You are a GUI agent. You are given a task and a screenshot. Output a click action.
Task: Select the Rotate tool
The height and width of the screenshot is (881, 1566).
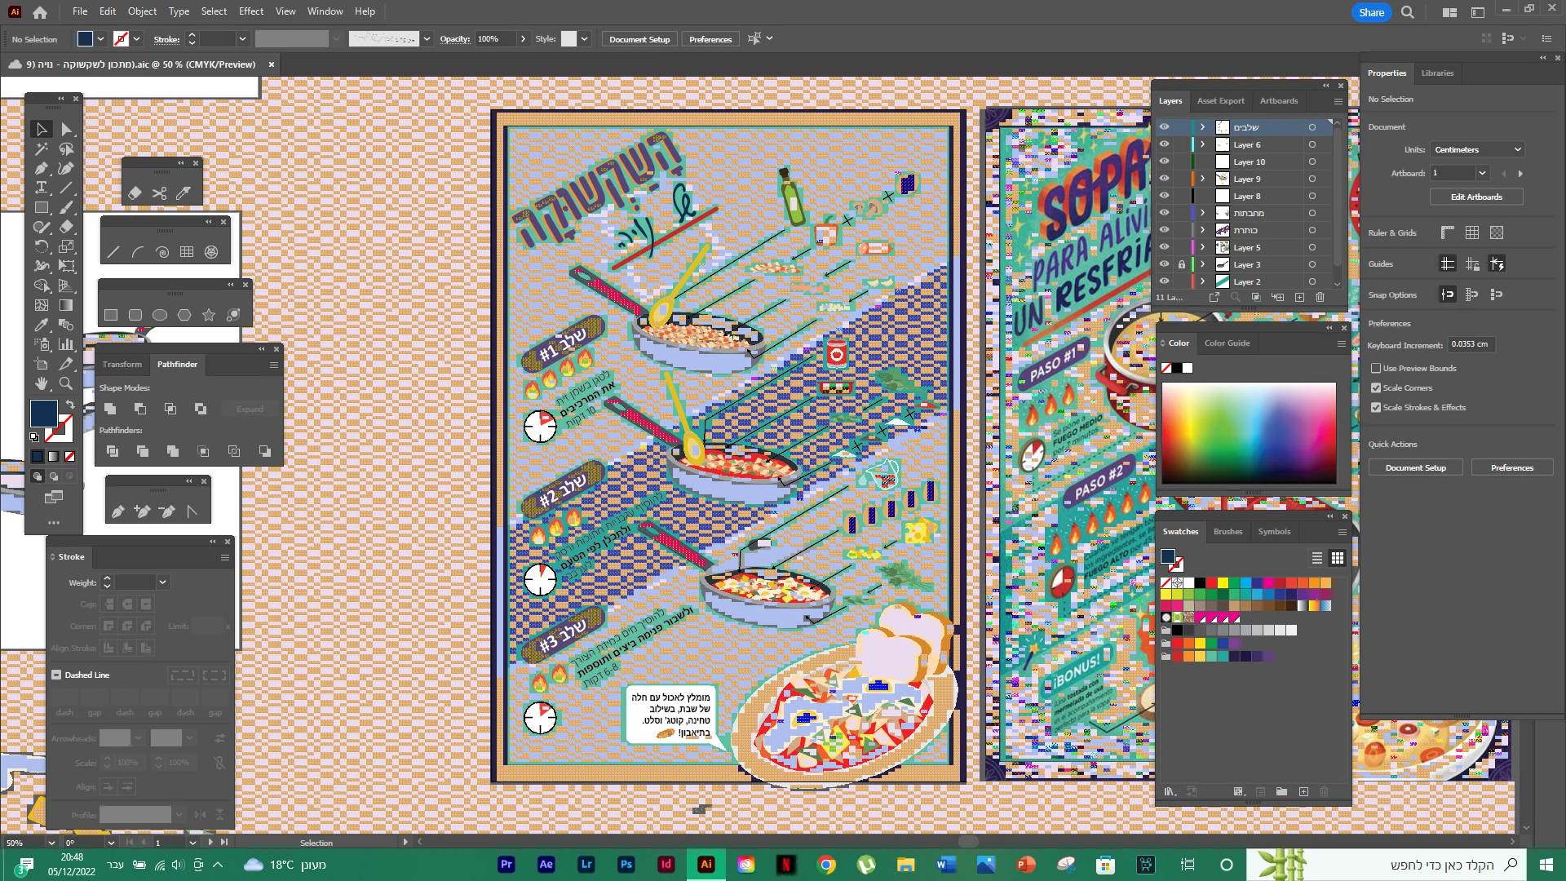41,246
